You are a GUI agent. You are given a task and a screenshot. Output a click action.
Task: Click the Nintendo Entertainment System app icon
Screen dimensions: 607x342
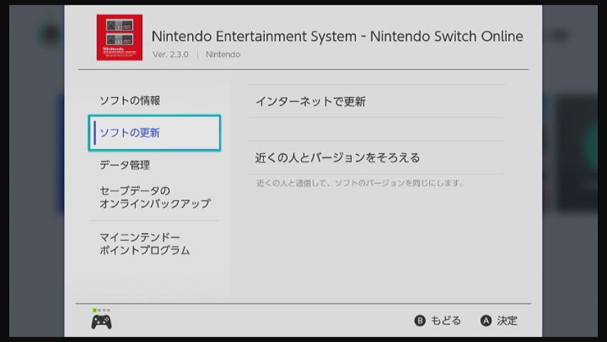pos(120,37)
